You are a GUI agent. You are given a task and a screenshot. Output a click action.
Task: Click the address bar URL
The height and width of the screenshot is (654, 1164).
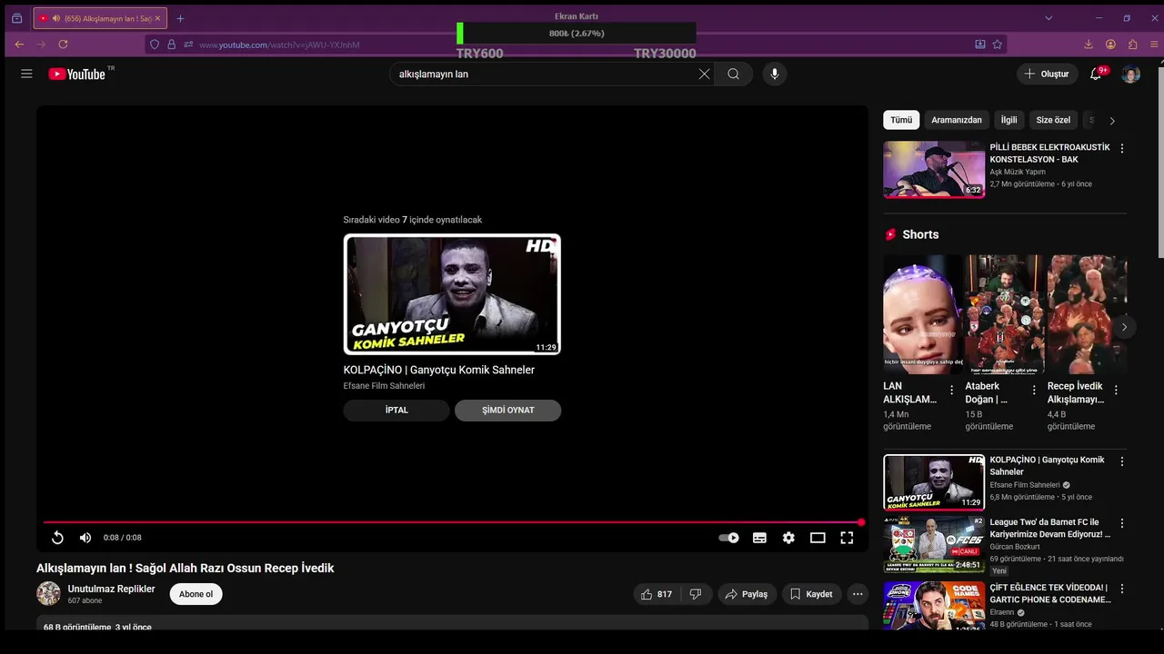tap(279, 45)
